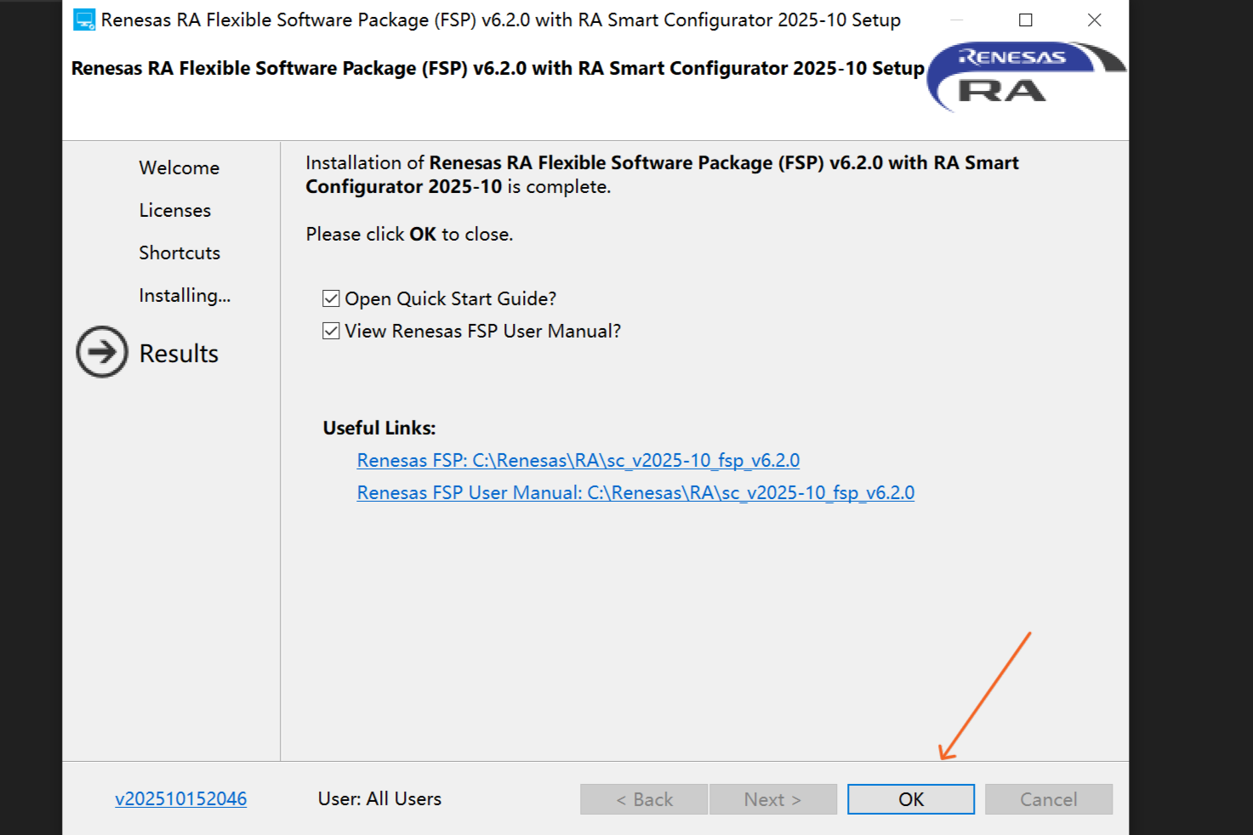Image resolution: width=1253 pixels, height=835 pixels.
Task: Minimize the Setup window
Action: 957,20
